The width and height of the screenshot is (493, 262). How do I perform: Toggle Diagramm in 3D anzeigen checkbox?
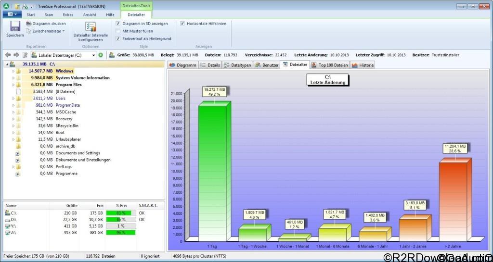coord(118,24)
